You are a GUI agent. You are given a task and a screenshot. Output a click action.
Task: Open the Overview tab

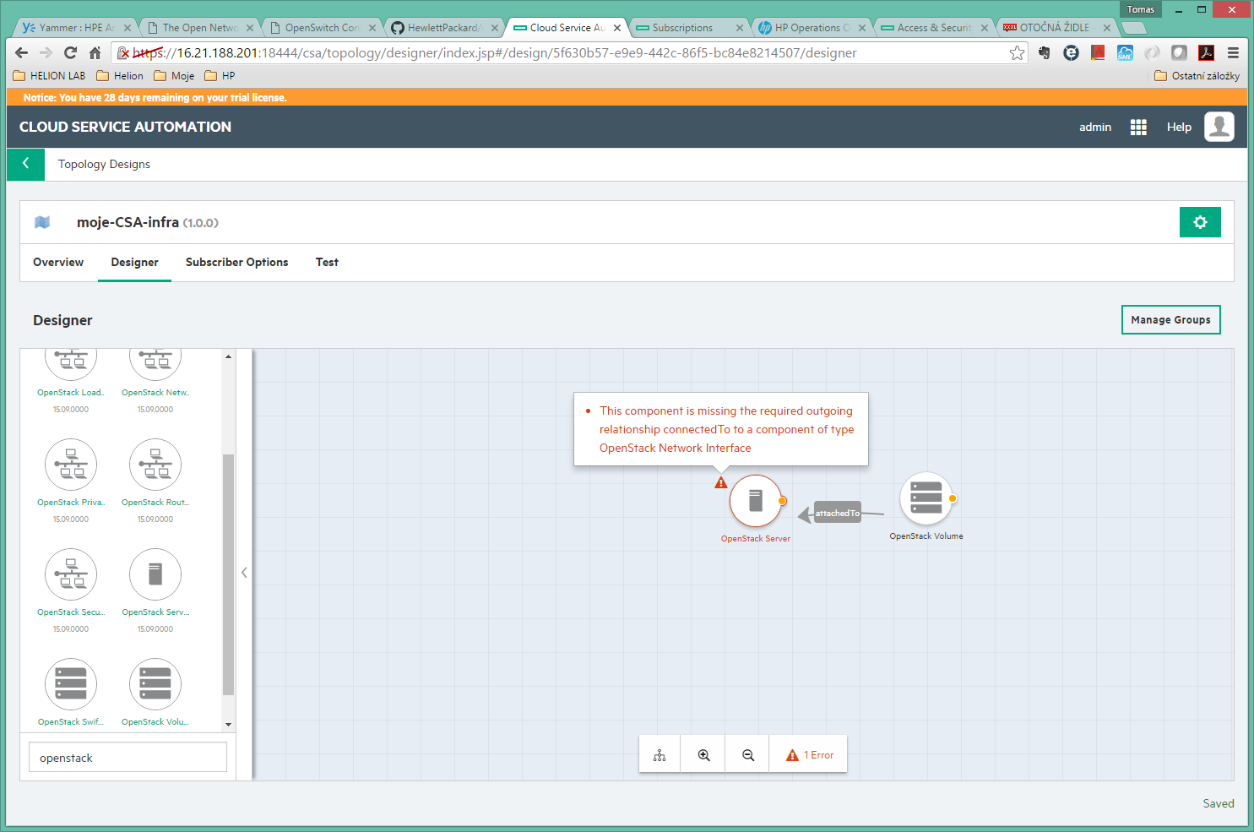(x=58, y=262)
